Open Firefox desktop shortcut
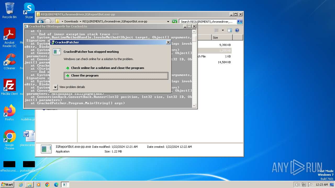 click(9, 113)
